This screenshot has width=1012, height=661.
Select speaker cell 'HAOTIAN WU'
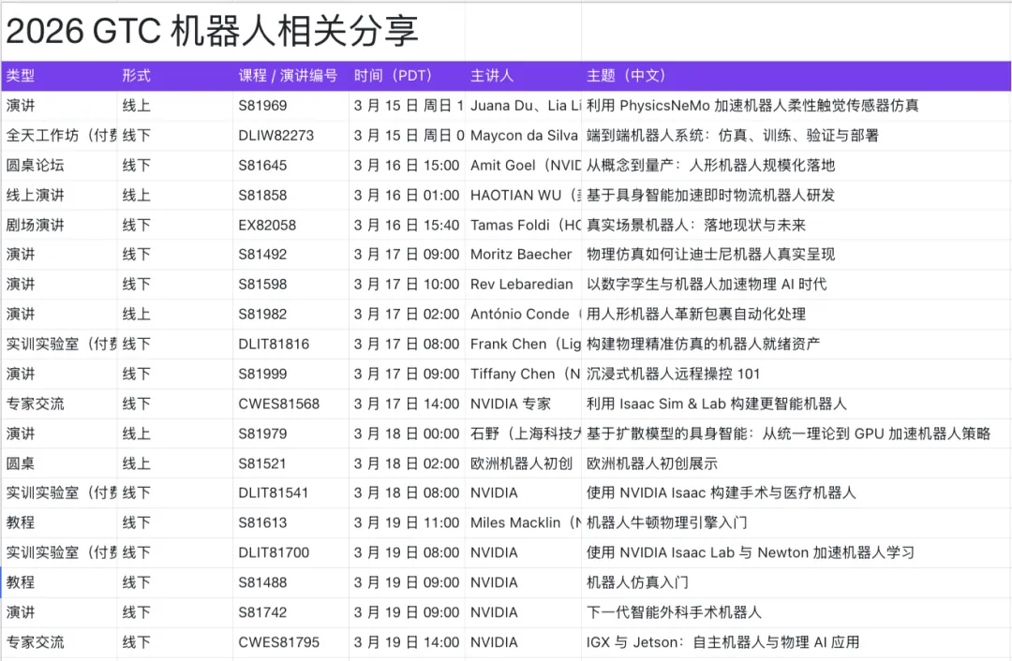click(526, 196)
